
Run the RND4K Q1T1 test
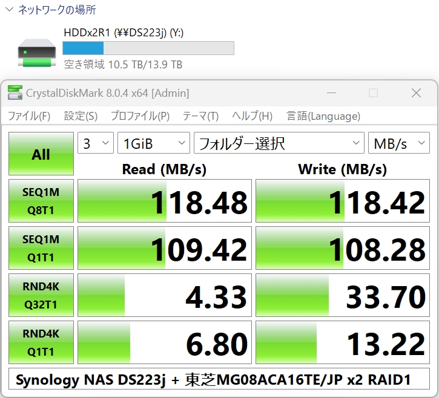(x=41, y=342)
